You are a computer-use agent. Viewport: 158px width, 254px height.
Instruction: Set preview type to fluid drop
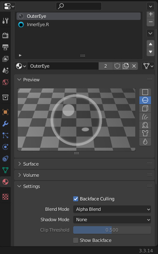click(145, 142)
